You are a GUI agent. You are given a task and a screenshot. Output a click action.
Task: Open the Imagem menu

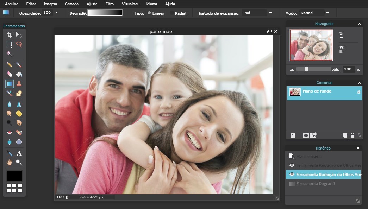pyautogui.click(x=50, y=4)
